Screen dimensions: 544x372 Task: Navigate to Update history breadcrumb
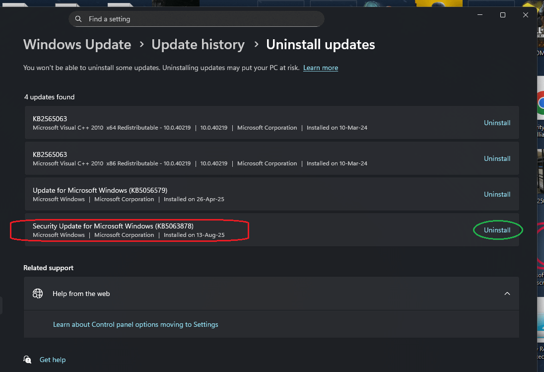coord(198,45)
